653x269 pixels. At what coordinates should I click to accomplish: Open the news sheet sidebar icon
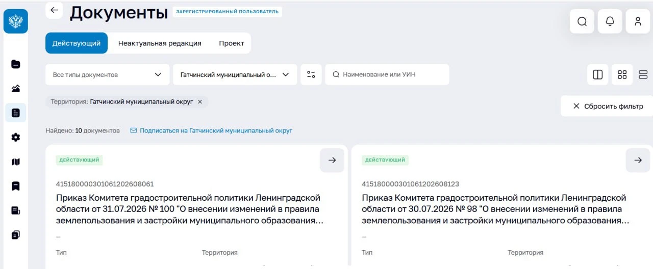pyautogui.click(x=16, y=210)
